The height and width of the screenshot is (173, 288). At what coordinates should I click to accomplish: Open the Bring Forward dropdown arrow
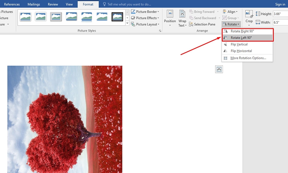coord(218,12)
